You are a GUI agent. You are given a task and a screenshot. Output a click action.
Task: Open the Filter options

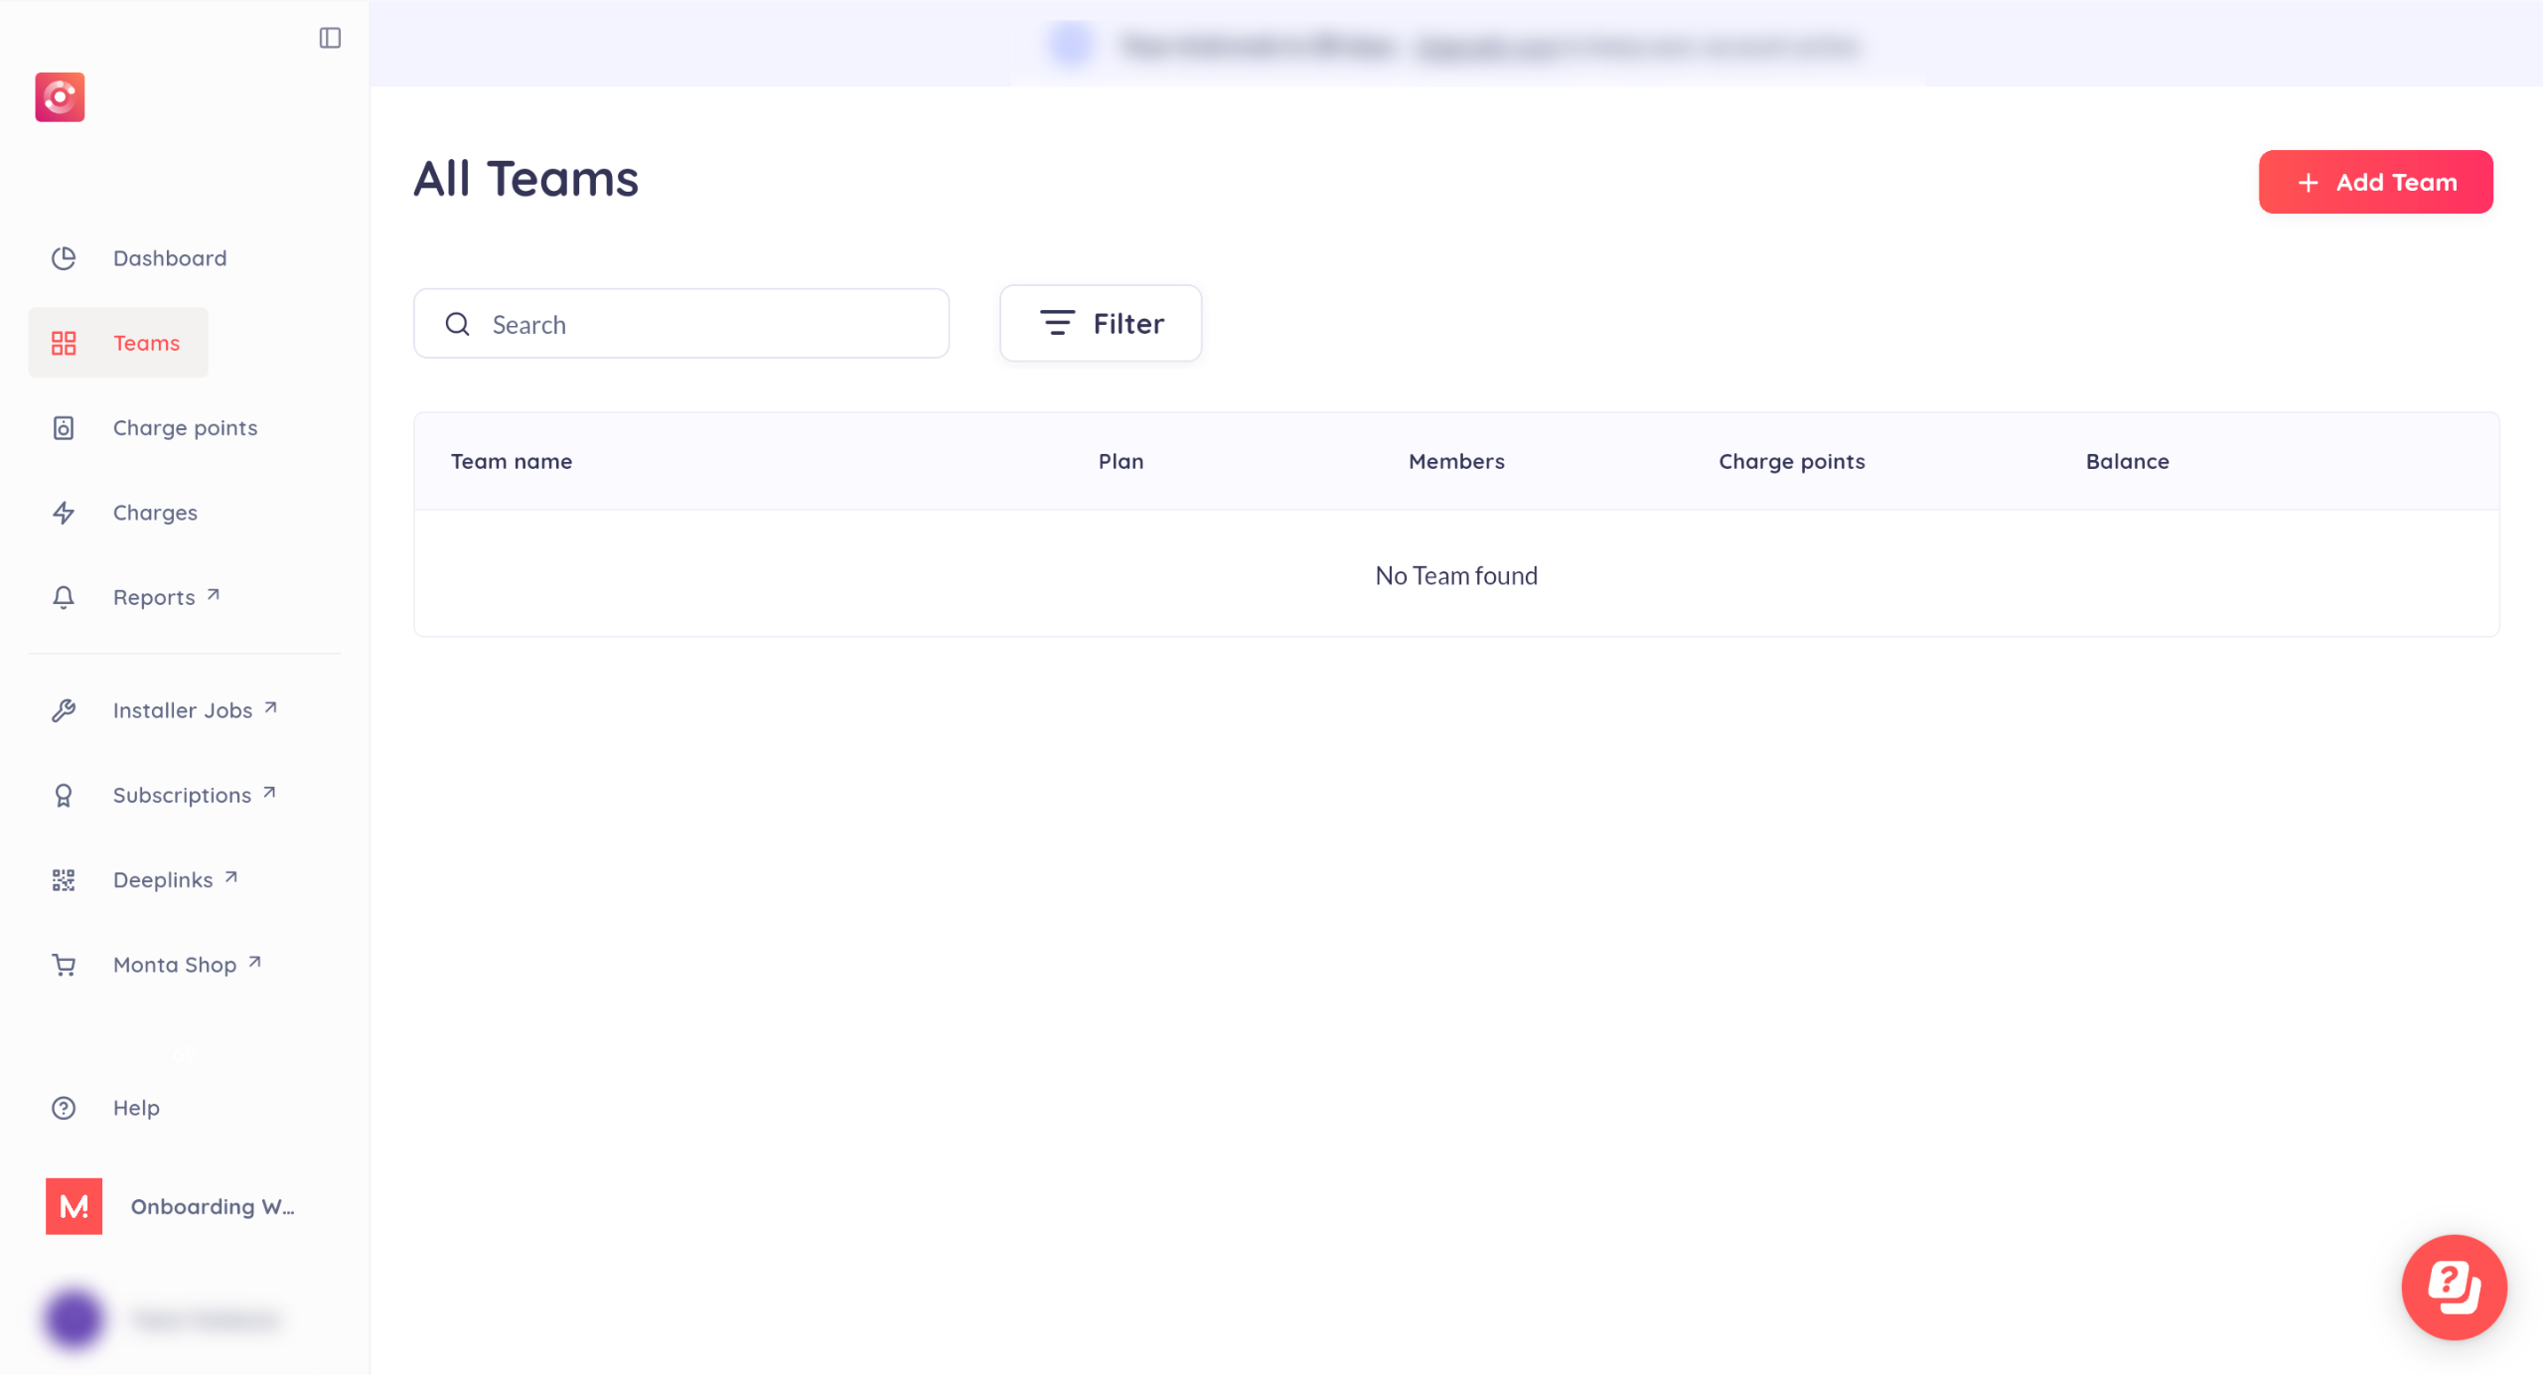point(1101,324)
